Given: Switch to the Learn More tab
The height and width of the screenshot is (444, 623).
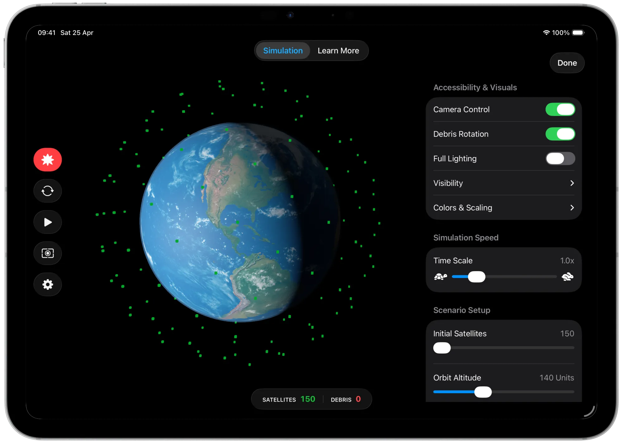Looking at the screenshot, I should [x=338, y=51].
